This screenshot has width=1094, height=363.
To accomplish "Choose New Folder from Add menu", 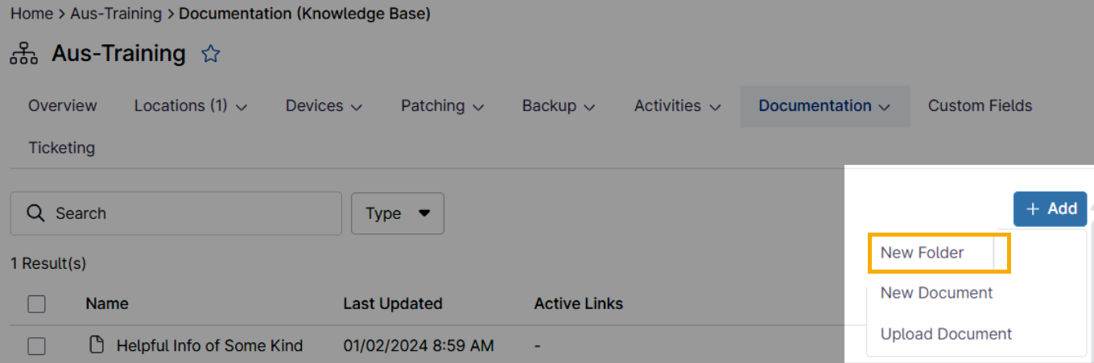I will click(x=923, y=253).
